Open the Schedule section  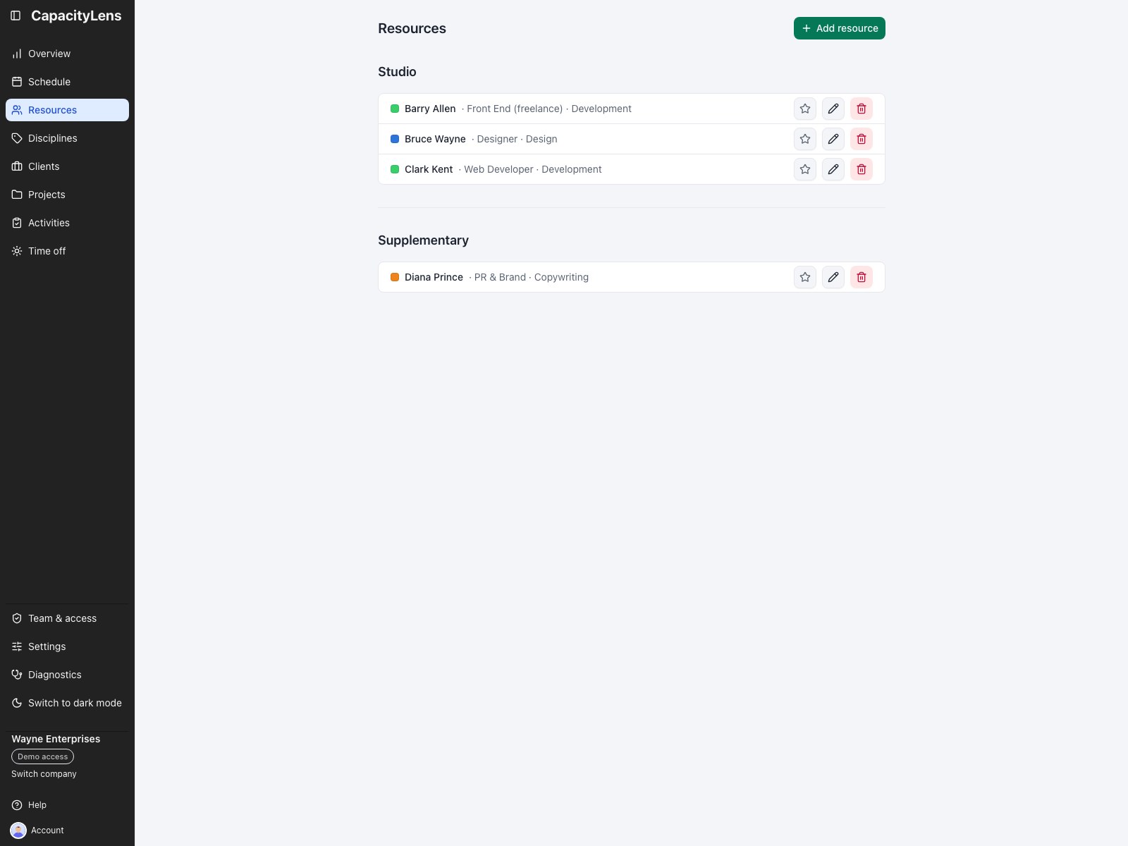(x=67, y=82)
